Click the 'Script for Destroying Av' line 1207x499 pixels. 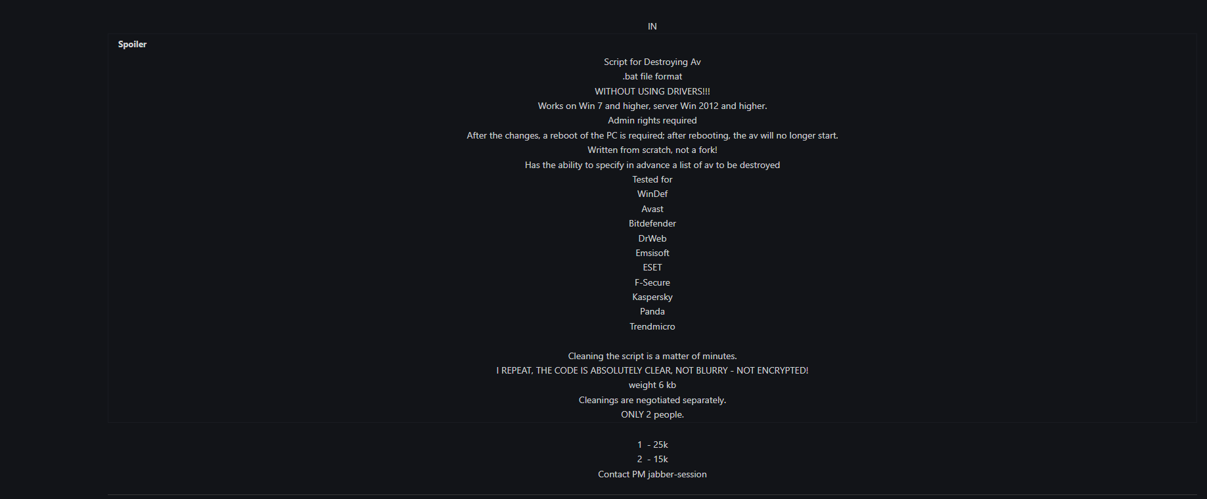(652, 62)
